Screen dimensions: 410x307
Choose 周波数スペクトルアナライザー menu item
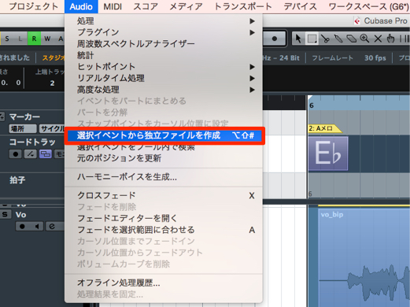pyautogui.click(x=164, y=44)
